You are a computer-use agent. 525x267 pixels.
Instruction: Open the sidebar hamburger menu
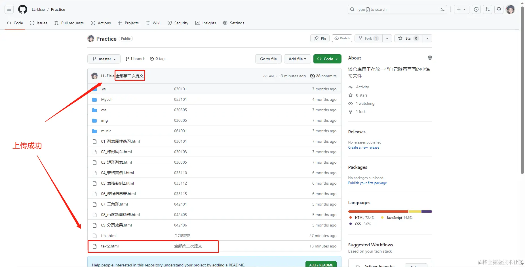tap(9, 9)
